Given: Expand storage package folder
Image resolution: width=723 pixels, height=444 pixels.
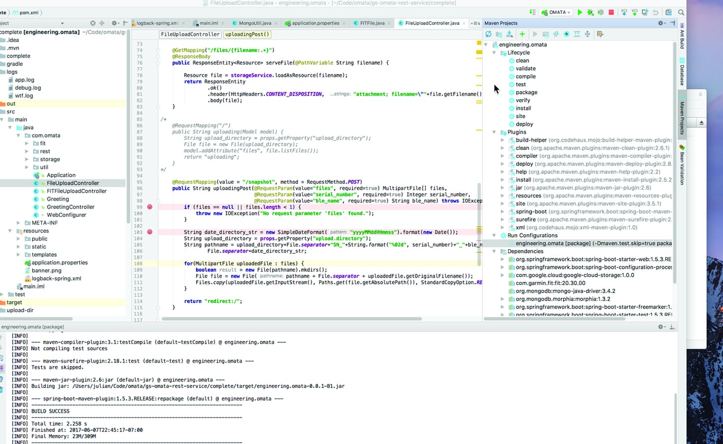Looking at the screenshot, I should (x=27, y=159).
